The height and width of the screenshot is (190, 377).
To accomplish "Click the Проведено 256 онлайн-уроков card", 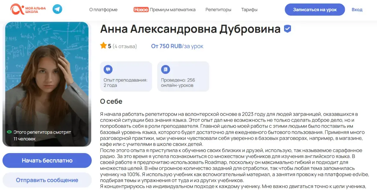I will tap(183, 77).
